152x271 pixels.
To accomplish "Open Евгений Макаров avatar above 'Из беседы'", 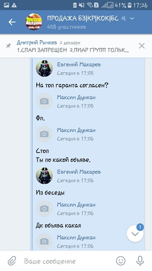I will tap(44, 176).
